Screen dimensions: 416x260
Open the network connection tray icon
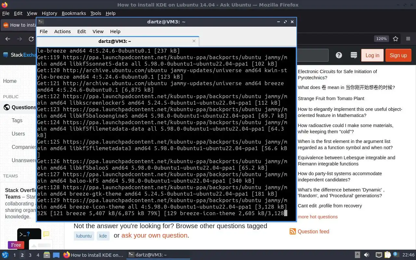[x=379, y=255]
